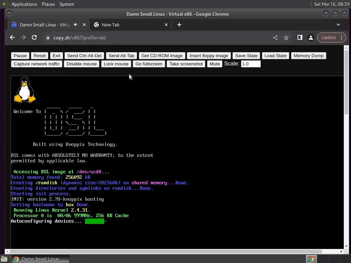
Task: Open Chrome's three-dot menu
Action: point(342,38)
